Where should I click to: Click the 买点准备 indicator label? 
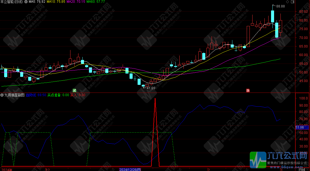58,95
